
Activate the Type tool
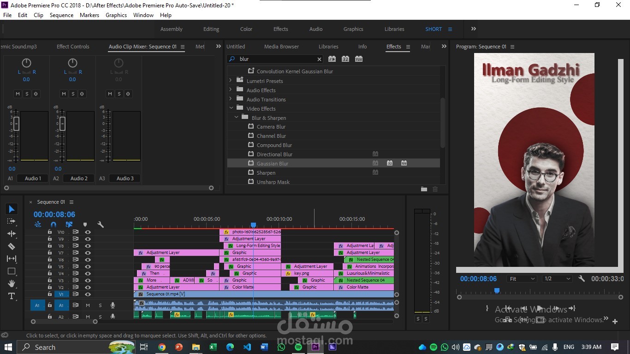12,296
